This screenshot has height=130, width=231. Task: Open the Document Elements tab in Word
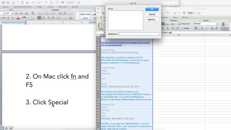pyautogui.click(x=22, y=7)
